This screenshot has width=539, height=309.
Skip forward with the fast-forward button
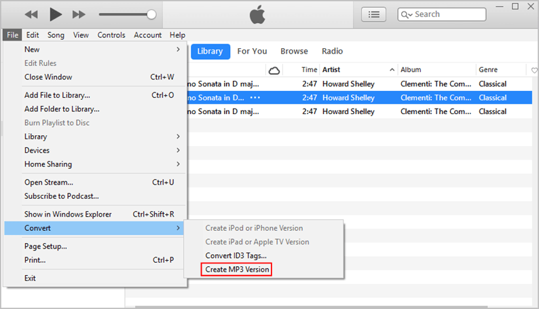pos(79,14)
